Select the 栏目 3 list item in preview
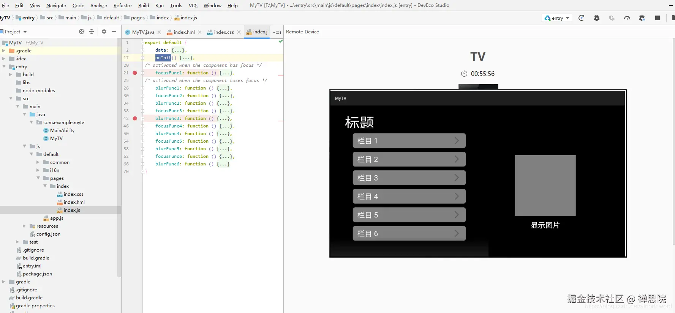Image resolution: width=675 pixels, height=313 pixels. coord(409,178)
